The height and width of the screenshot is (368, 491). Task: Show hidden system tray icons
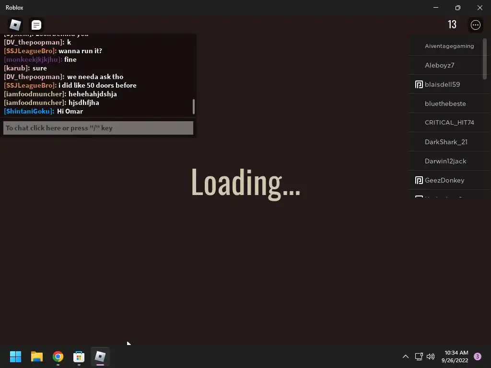tap(406, 356)
